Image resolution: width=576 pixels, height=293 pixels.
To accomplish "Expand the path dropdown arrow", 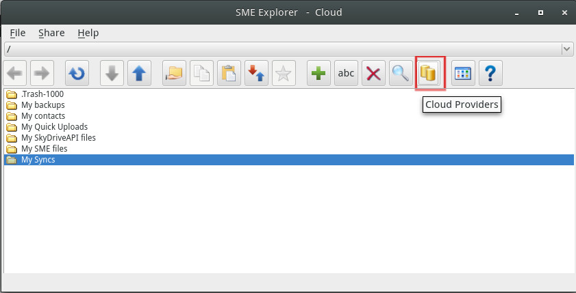I will (x=567, y=48).
